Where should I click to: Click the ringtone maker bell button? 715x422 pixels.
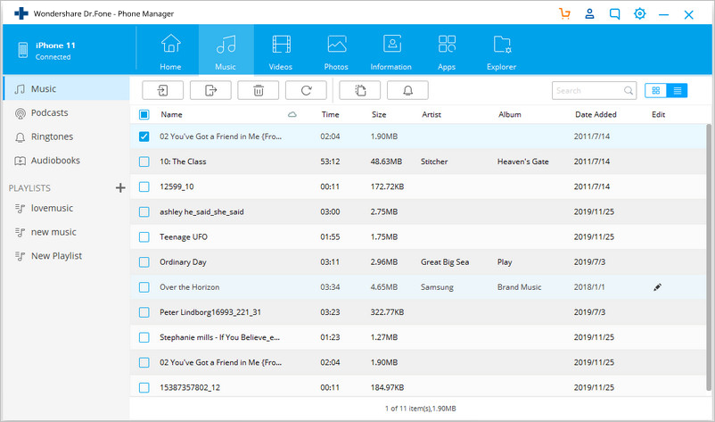tap(407, 90)
